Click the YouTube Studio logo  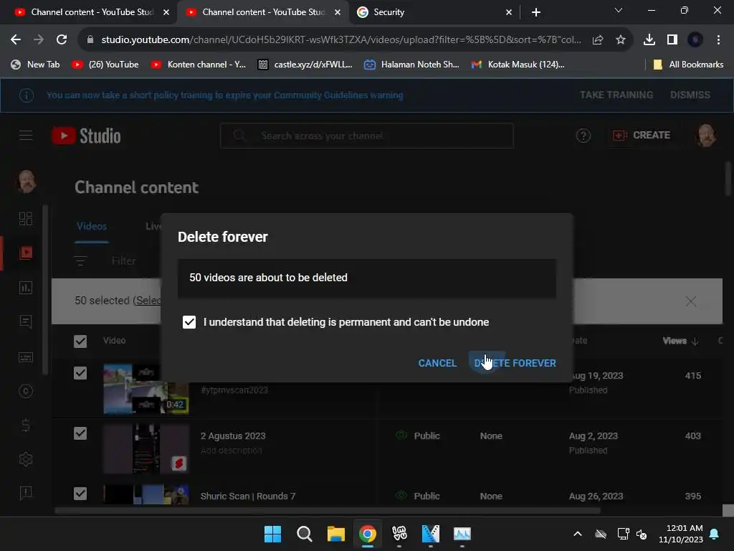(87, 136)
